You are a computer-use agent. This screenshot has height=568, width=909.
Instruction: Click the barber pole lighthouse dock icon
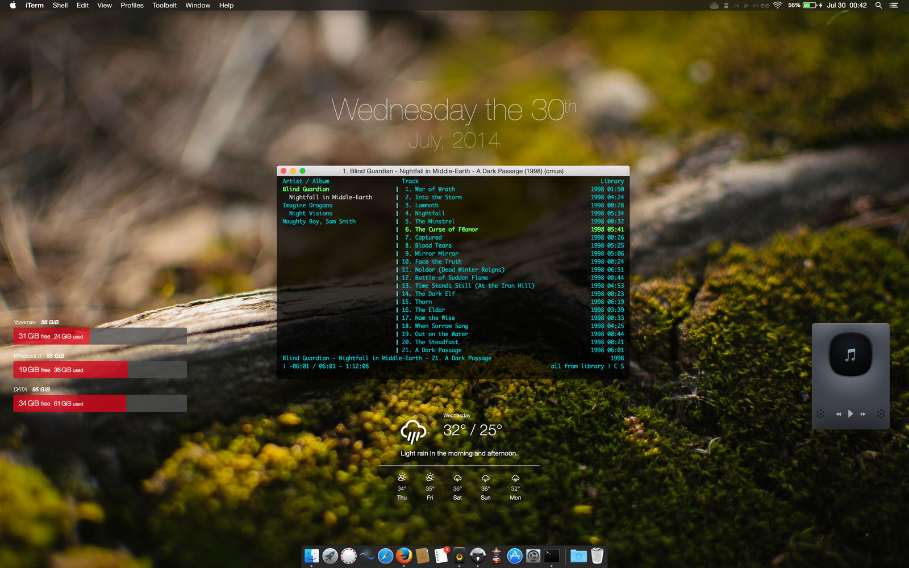pyautogui.click(x=496, y=556)
